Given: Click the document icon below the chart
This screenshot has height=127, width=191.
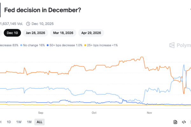Looking at the screenshot, I should point(175,122).
